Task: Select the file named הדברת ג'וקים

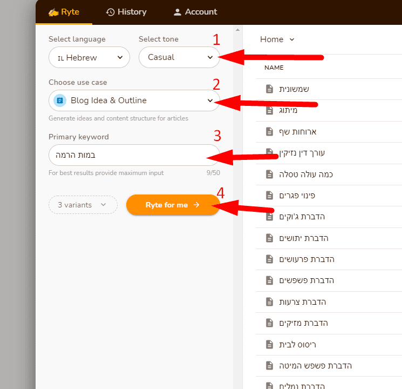Action: [302, 217]
